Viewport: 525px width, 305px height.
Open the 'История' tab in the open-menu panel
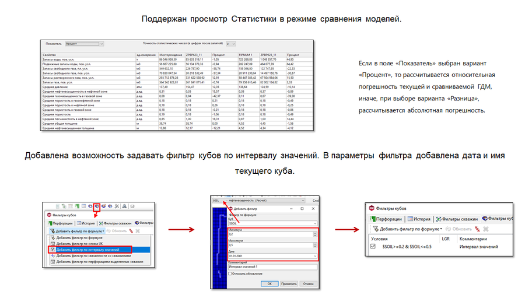click(86, 223)
